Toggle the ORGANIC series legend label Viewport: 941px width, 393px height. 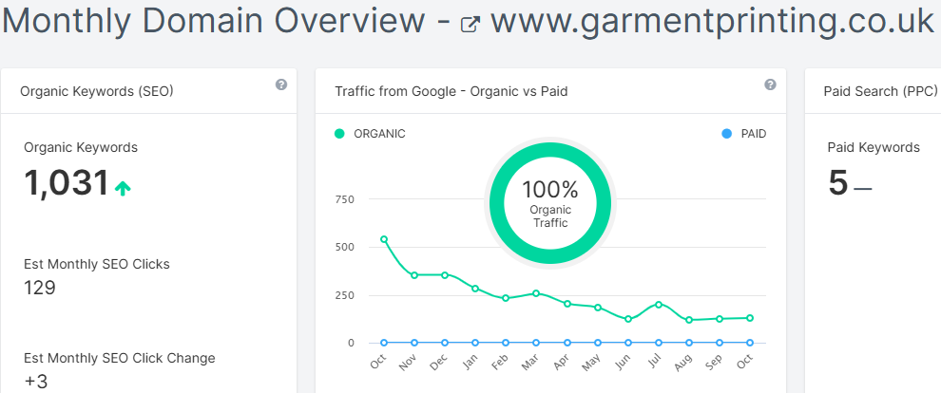379,134
